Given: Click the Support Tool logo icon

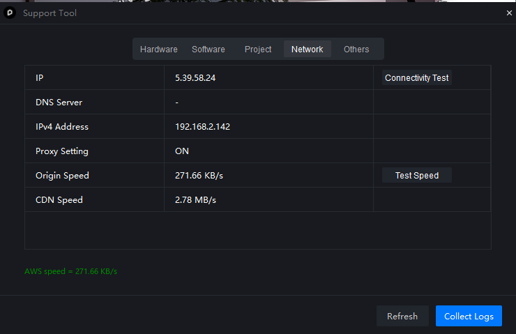Looking at the screenshot, I should 10,13.
